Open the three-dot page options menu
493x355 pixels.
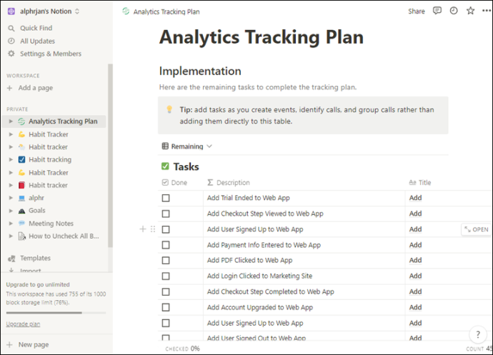coord(487,11)
